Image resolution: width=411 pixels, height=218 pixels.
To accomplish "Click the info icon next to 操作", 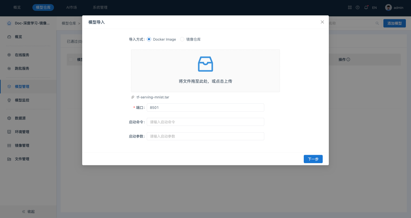I will [348, 60].
